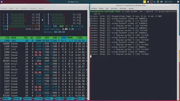Click the Uptime 02:26:42 value in htop

pos(59,32)
